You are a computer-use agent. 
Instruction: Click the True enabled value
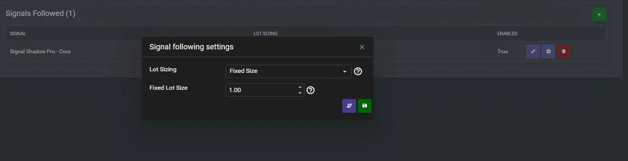tap(502, 52)
